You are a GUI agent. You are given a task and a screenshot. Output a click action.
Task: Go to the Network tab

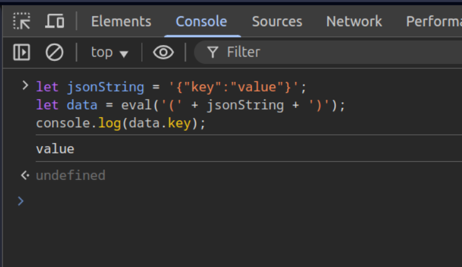(354, 21)
